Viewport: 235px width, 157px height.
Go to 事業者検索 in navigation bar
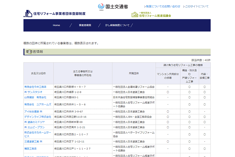tap(85, 25)
